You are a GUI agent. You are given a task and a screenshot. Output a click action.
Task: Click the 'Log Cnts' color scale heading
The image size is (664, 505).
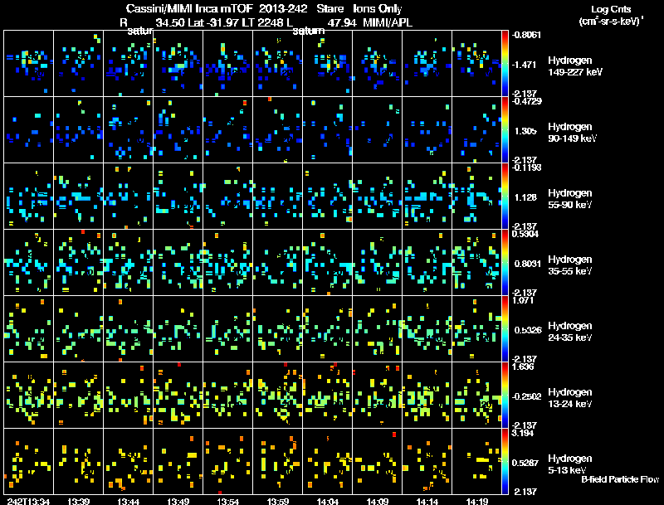pyautogui.click(x=611, y=10)
